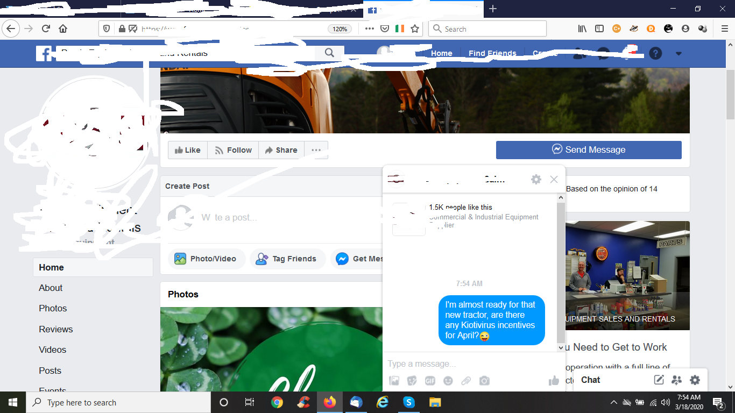The image size is (735, 413).
Task: Toggle Follow for this page
Action: coord(233,150)
